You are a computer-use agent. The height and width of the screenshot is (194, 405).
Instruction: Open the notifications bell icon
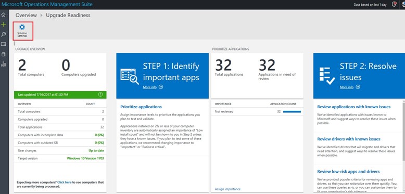coord(394,4)
